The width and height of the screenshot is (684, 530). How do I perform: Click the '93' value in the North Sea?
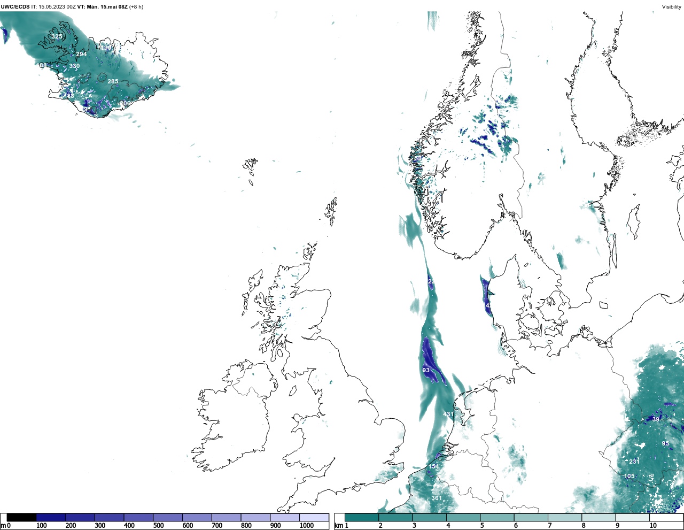pyautogui.click(x=426, y=371)
